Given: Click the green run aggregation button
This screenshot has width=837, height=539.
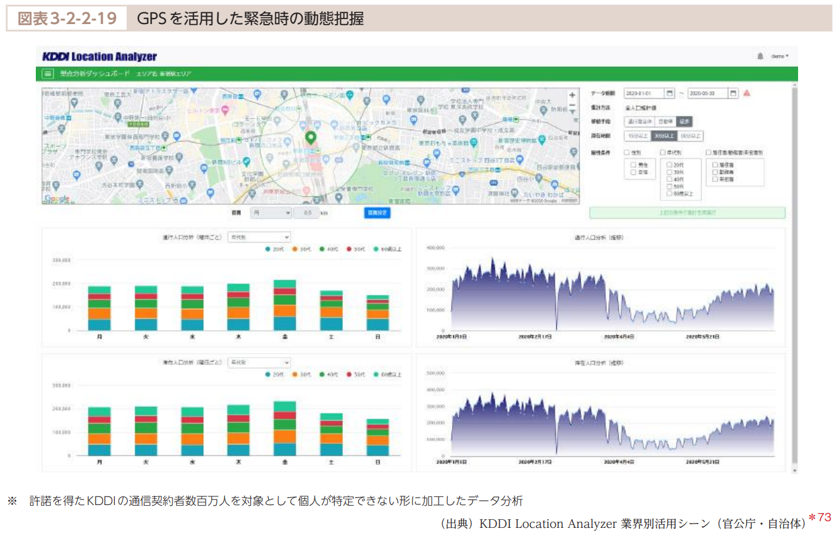Looking at the screenshot, I should pos(687,212).
